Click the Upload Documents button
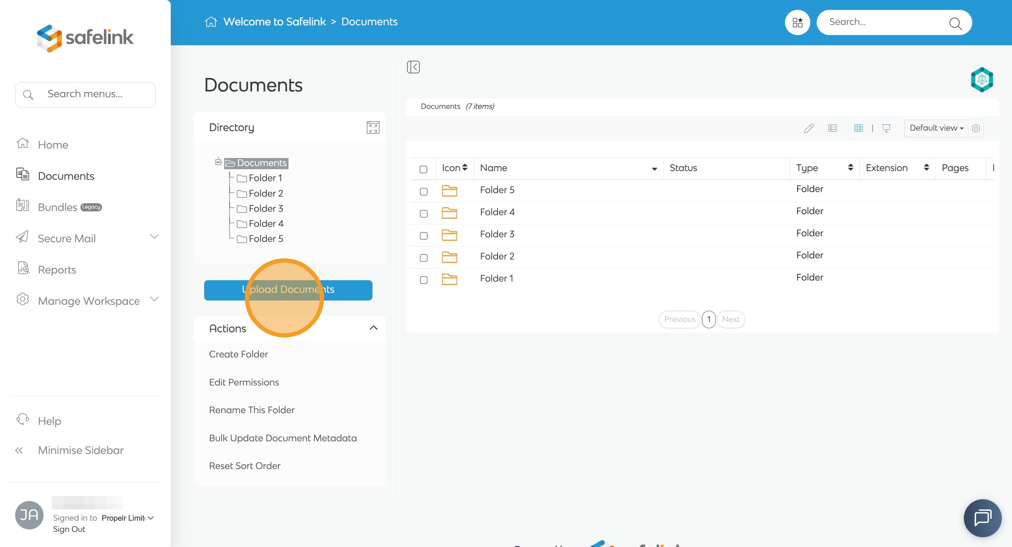Image resolution: width=1012 pixels, height=547 pixels. click(288, 290)
